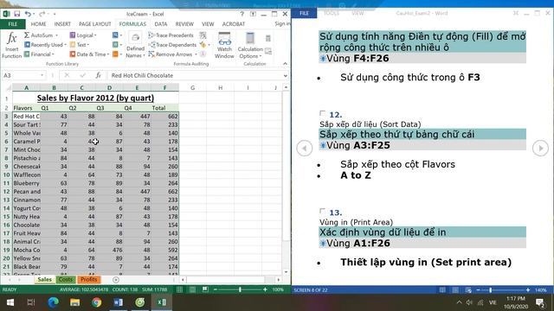Open the Name Box dropdown arrow

click(x=42, y=75)
